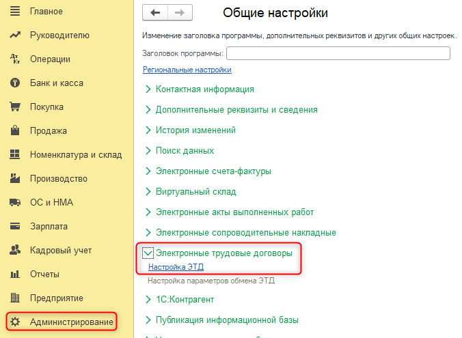Click the Банк и касса coin icon
Image resolution: width=462 pixels, height=338 pixels.
[15, 83]
